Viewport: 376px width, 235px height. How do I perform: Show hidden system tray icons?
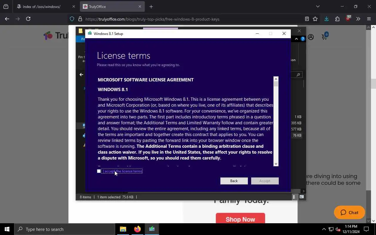(x=324, y=229)
